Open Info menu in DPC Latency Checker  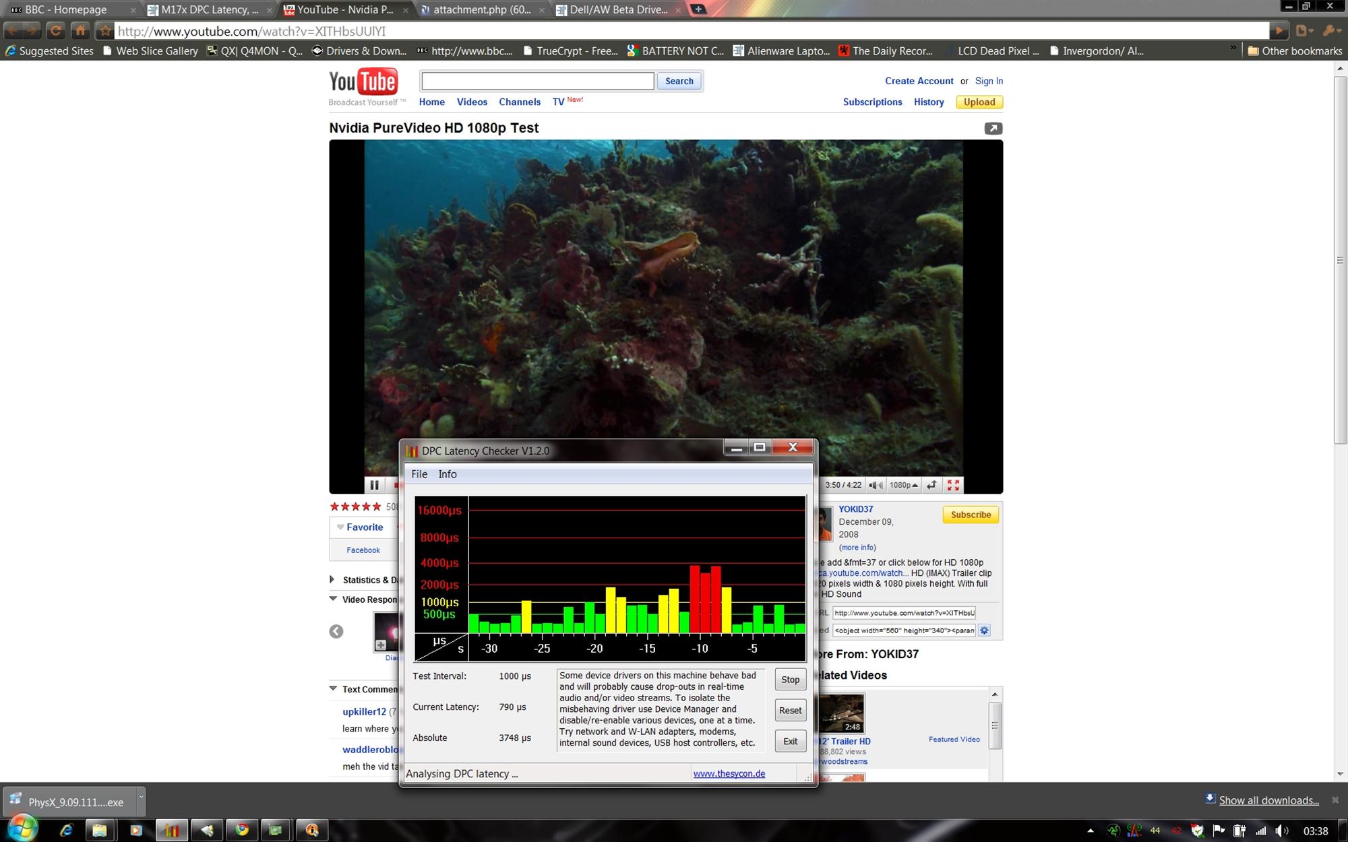(448, 474)
